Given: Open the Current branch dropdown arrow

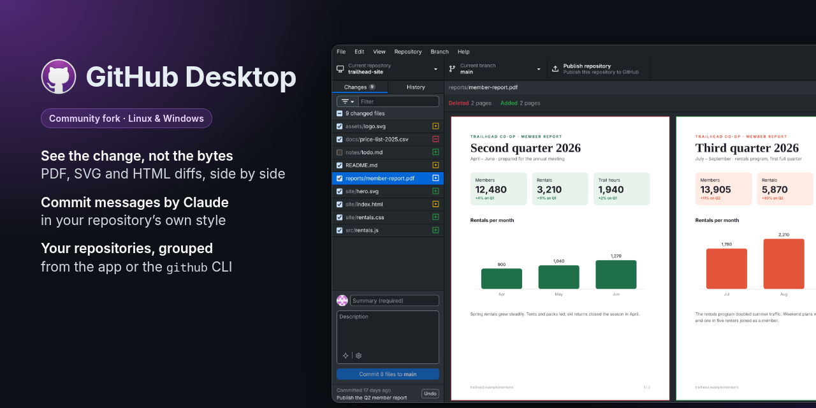Looking at the screenshot, I should click(x=539, y=69).
